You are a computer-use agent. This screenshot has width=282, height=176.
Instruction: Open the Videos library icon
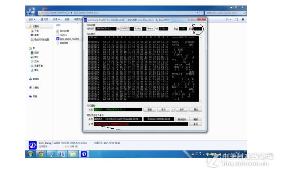click(x=32, y=52)
